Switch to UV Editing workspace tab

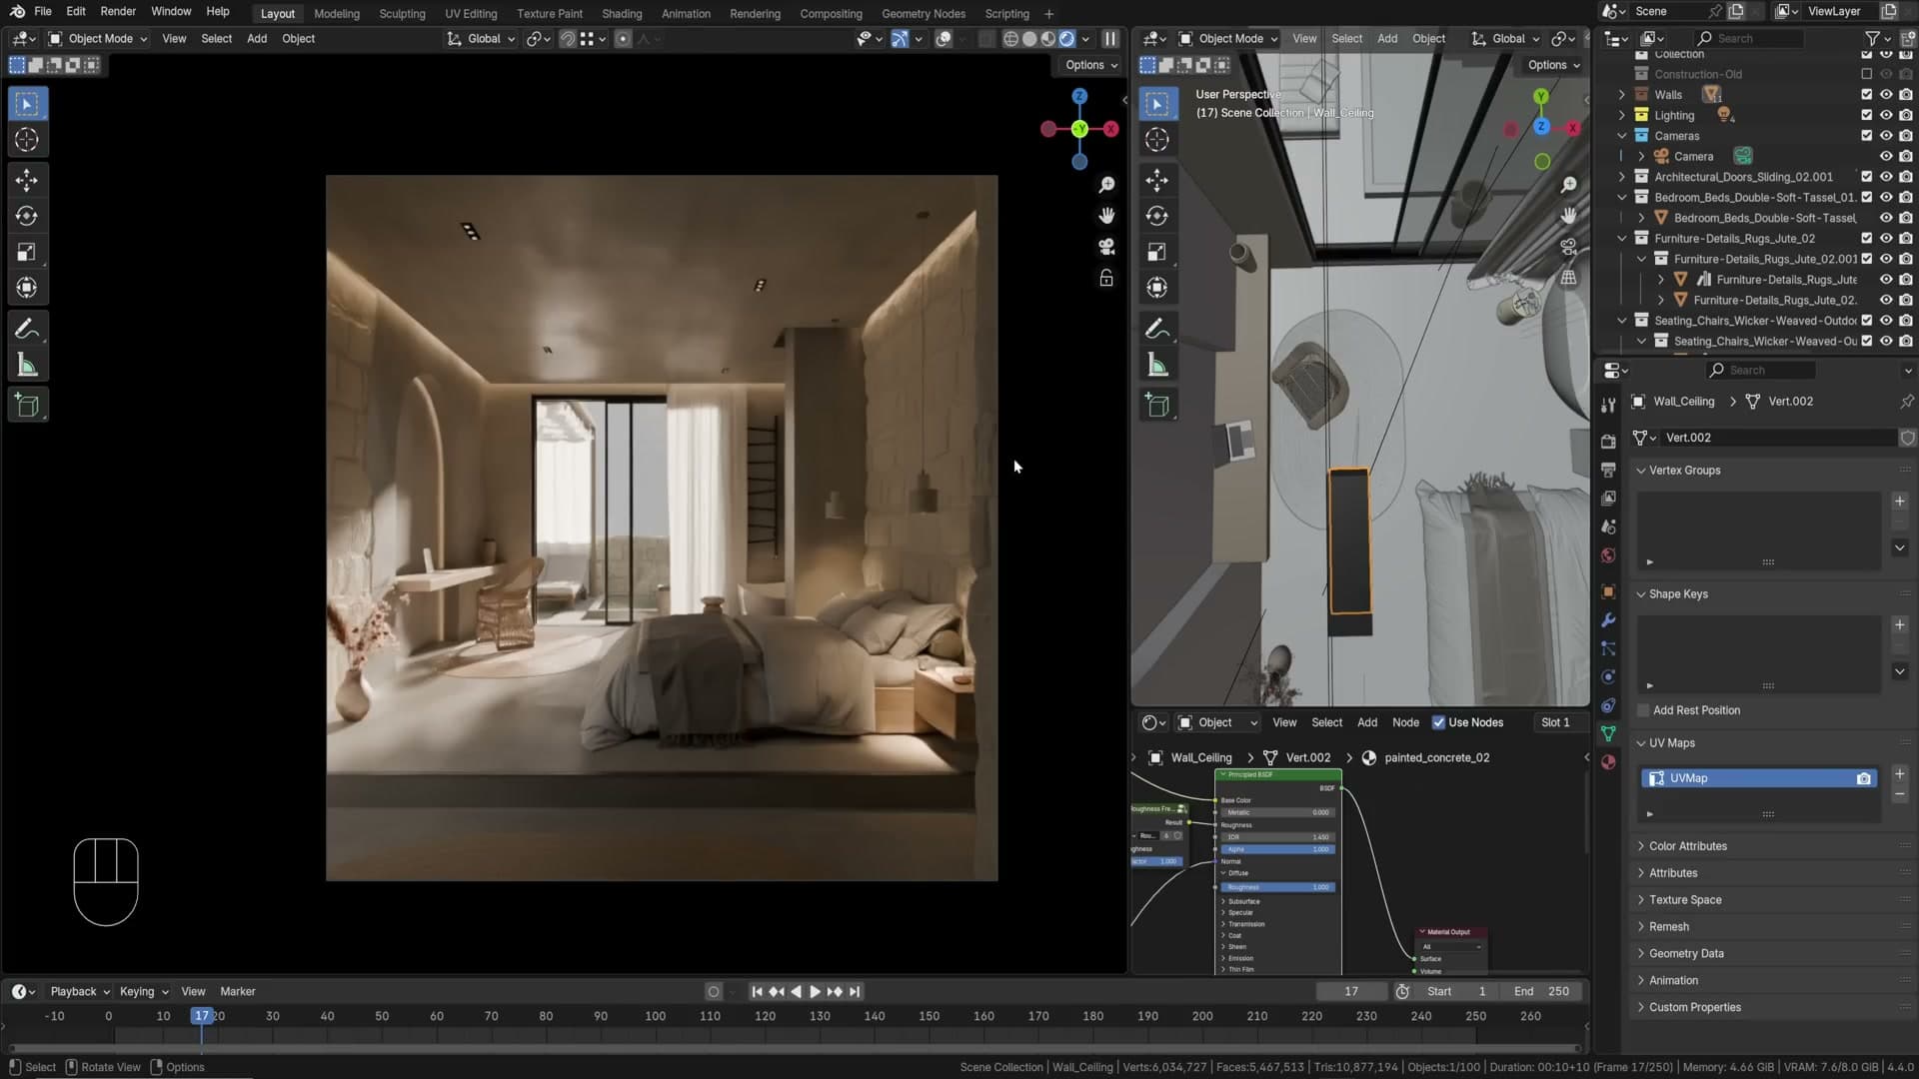471,14
